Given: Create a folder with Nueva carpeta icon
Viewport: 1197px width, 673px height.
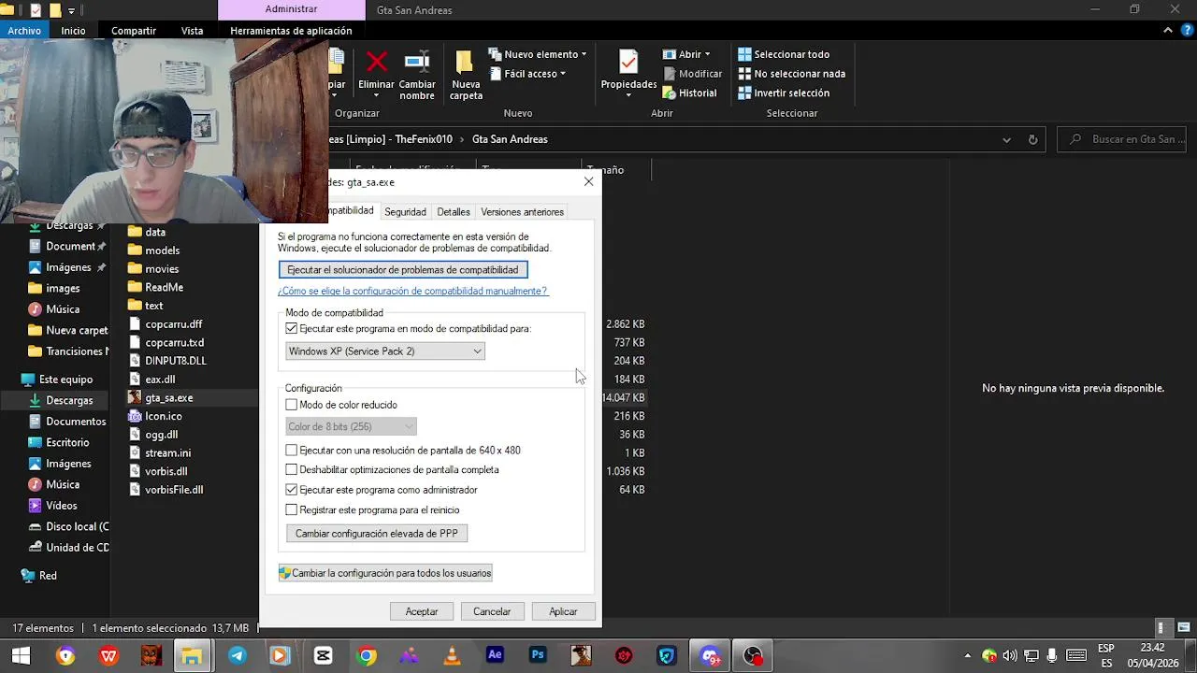Looking at the screenshot, I should tap(465, 63).
